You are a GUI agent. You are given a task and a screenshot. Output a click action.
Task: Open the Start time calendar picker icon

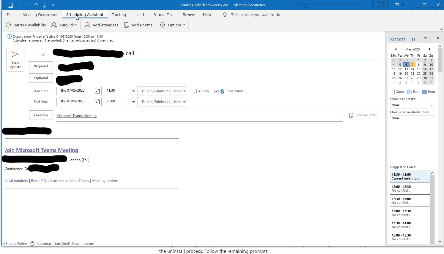97,91
